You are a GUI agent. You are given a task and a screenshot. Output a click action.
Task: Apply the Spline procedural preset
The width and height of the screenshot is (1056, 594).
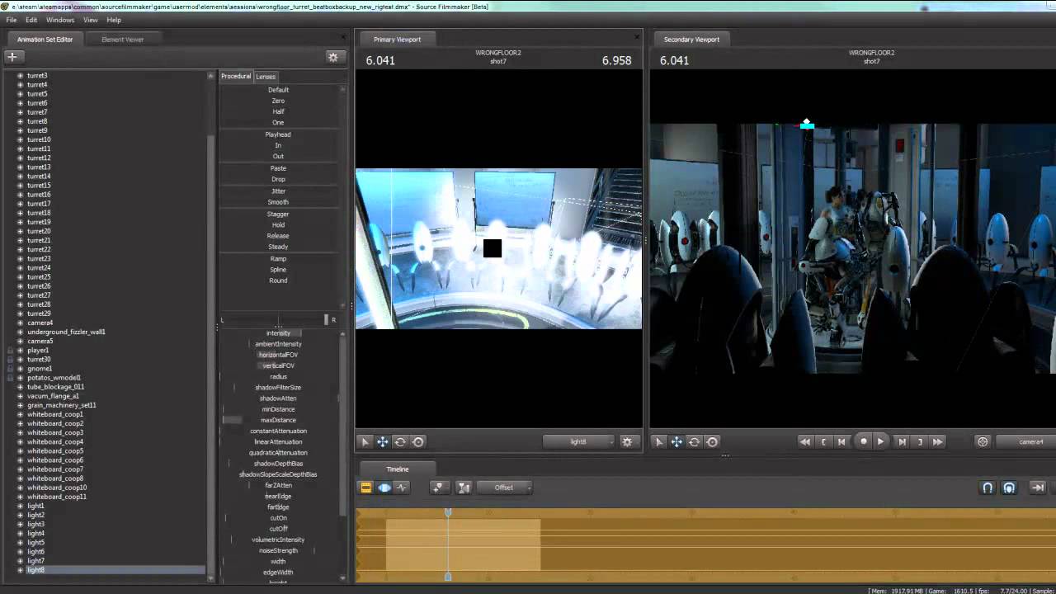[x=278, y=270]
